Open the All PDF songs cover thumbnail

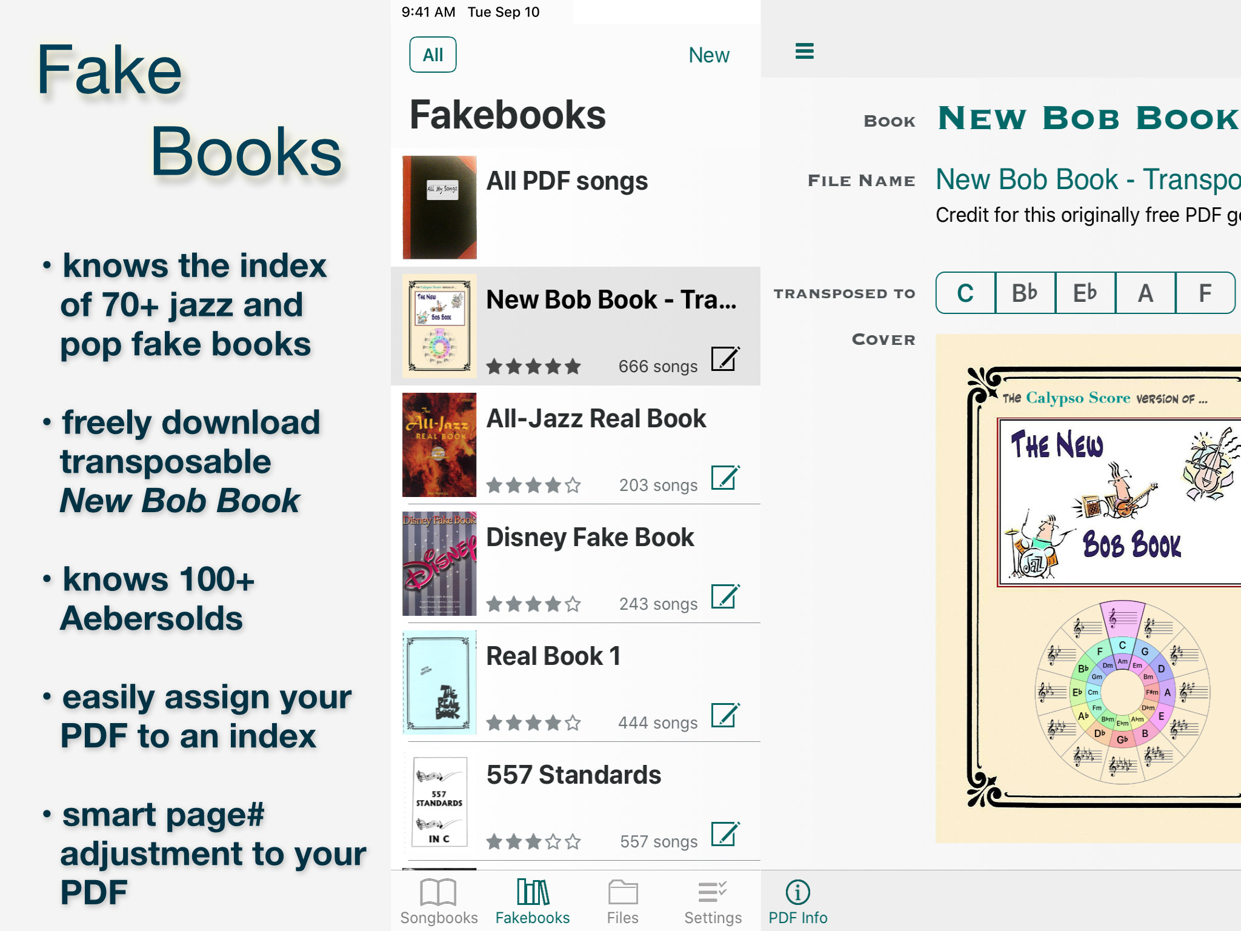click(x=439, y=207)
